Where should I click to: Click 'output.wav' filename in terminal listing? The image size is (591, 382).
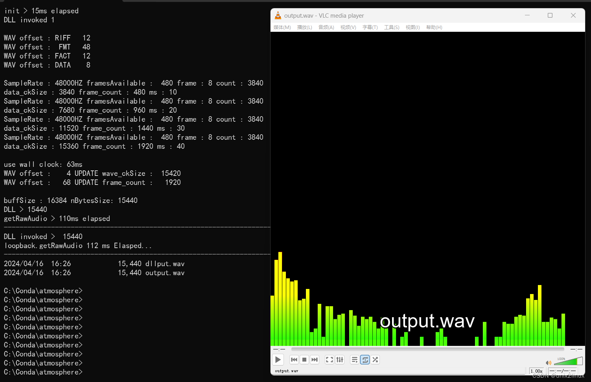[165, 272]
